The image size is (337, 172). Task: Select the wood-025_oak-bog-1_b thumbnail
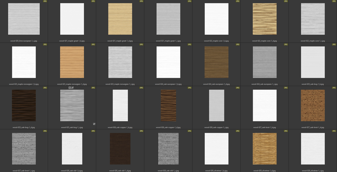click(313, 62)
